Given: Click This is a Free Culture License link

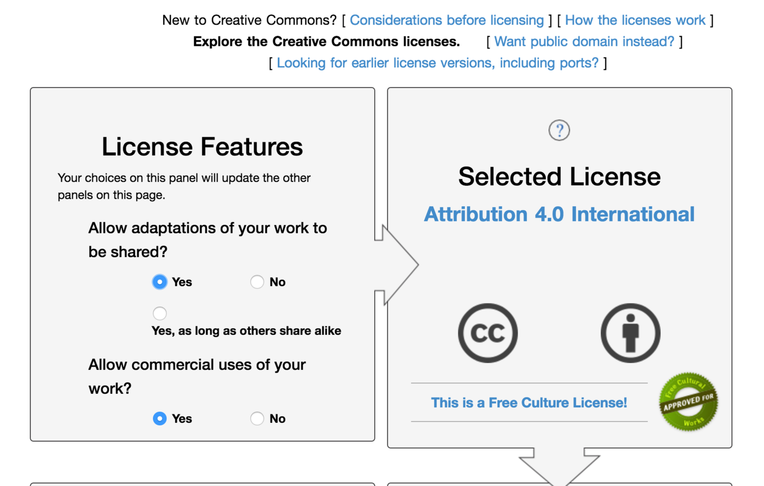Looking at the screenshot, I should pos(529,403).
